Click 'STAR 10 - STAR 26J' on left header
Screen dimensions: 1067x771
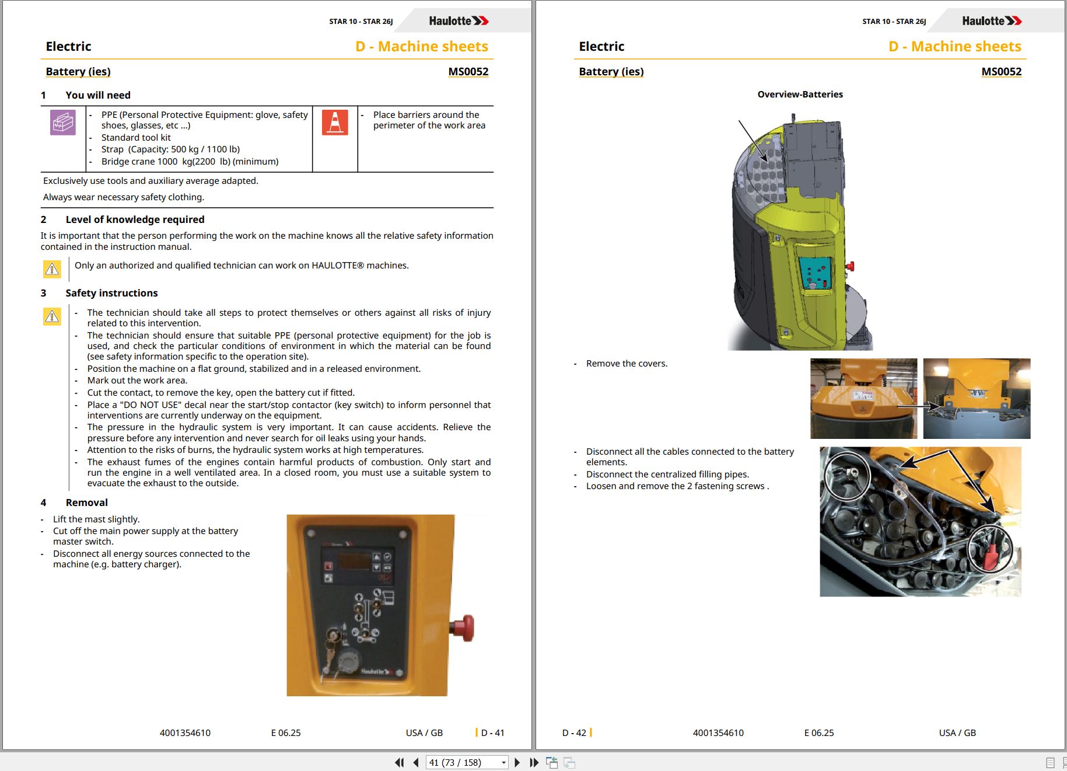361,22
